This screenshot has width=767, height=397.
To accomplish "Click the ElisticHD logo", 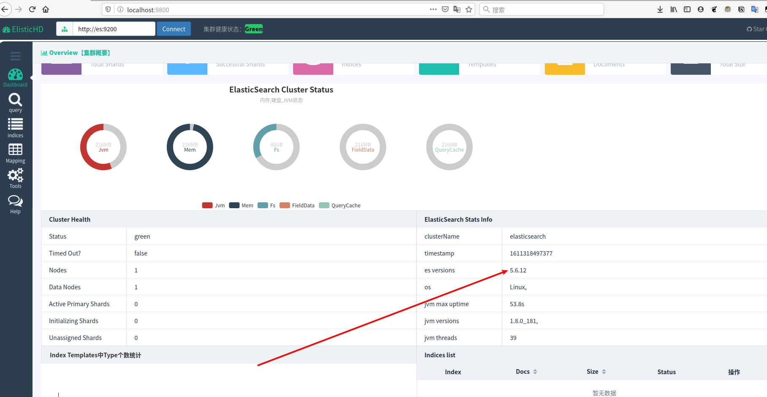I will coord(23,29).
